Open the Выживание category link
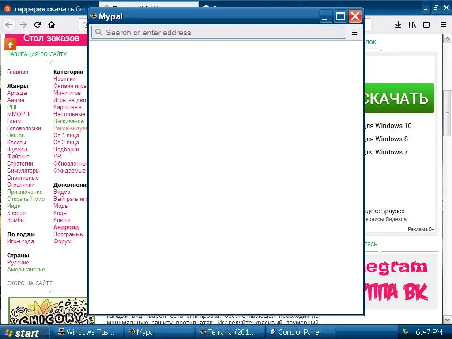Viewport: 452px width, 339px height. pos(68,121)
